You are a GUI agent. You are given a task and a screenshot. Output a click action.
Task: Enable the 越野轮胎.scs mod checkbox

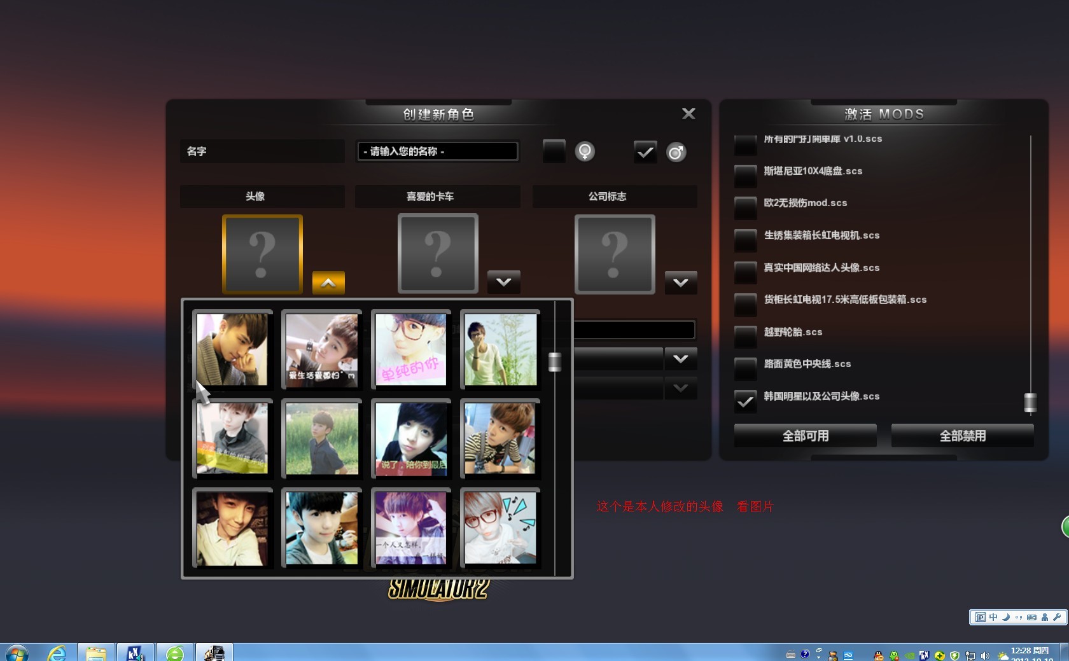[745, 336]
